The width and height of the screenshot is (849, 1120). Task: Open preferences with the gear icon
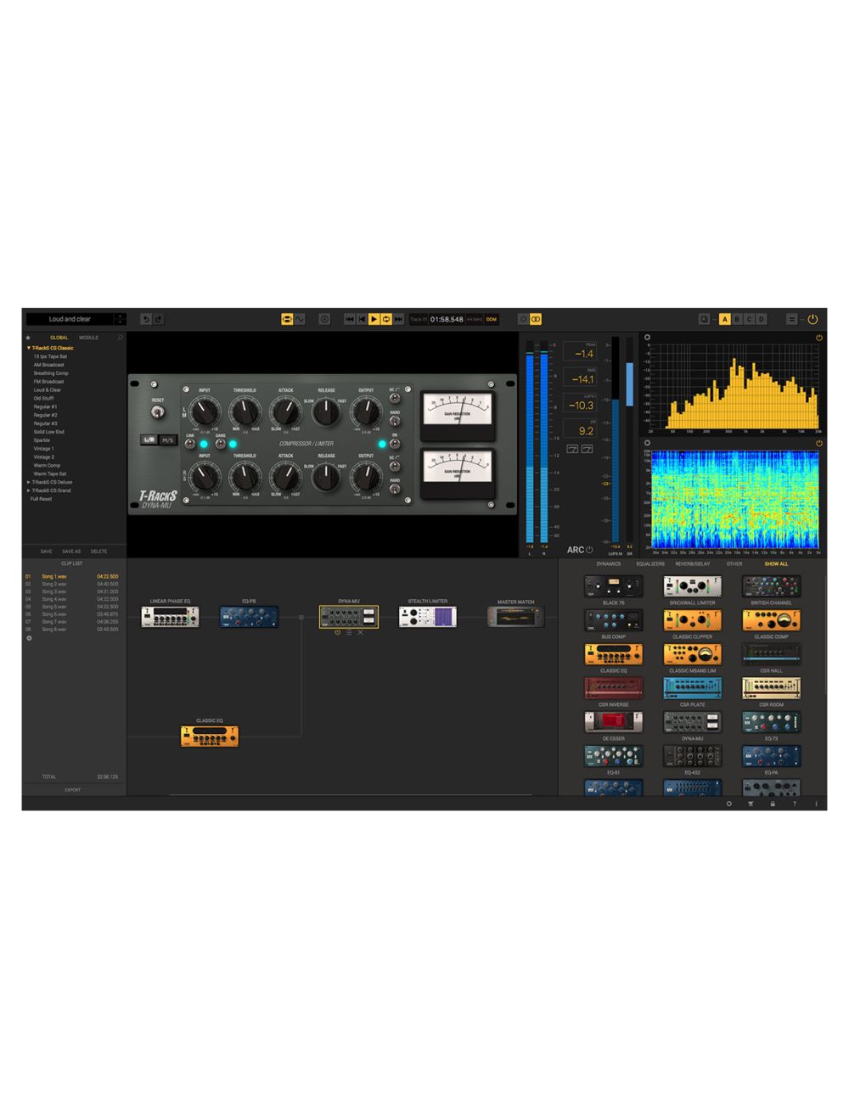pyautogui.click(x=729, y=804)
